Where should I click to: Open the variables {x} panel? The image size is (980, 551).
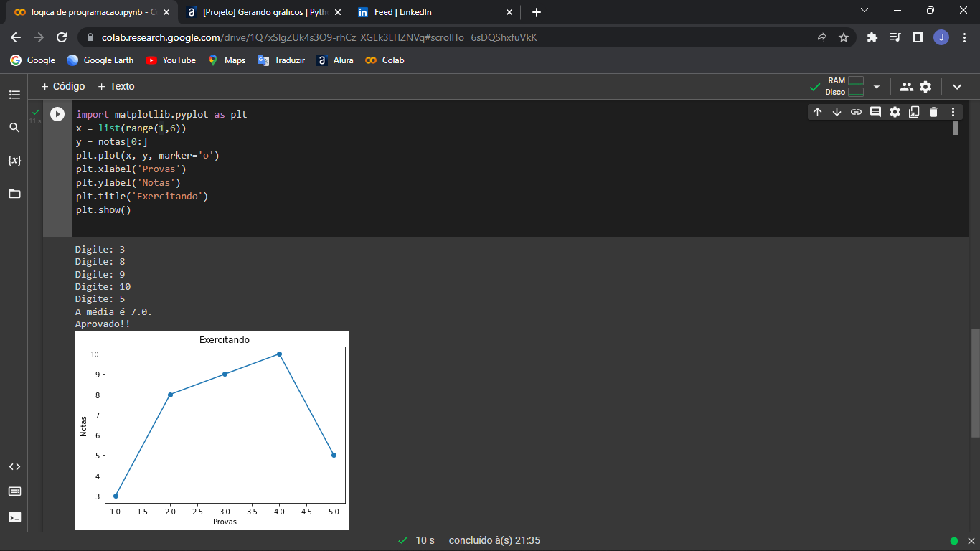pos(14,160)
